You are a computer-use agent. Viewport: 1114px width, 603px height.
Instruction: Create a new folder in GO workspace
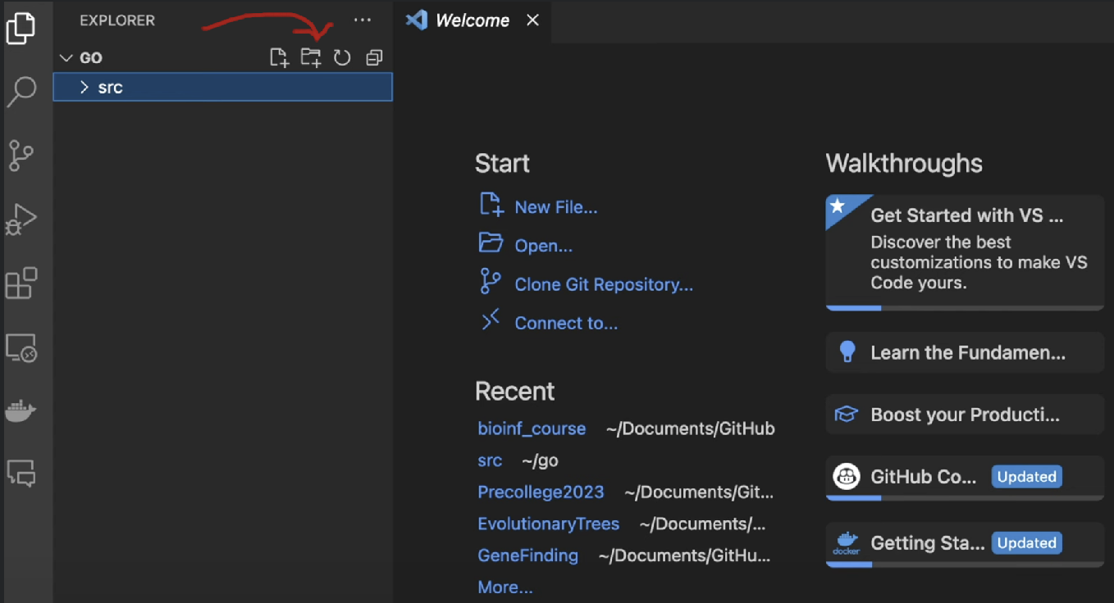pos(311,57)
